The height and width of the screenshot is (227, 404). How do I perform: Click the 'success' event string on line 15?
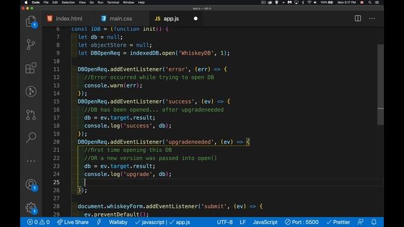[180, 102]
